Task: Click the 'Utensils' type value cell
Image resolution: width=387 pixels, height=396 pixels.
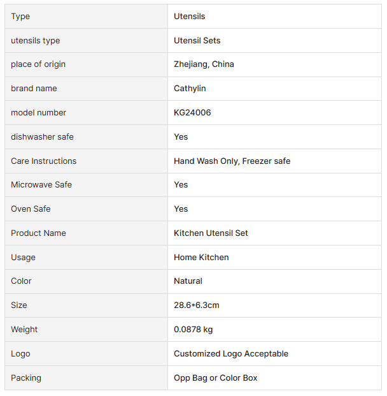Action: tap(190, 17)
